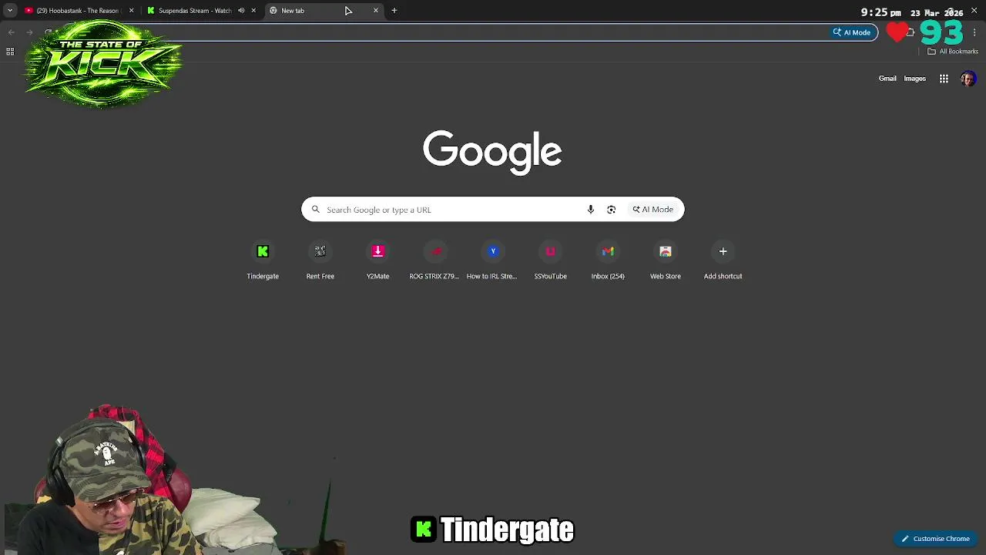Open the Google account avatar
The height and width of the screenshot is (555, 986).
(968, 79)
